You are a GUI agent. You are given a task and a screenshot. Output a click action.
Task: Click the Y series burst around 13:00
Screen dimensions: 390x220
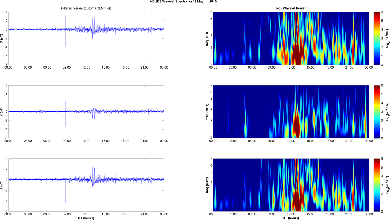tap(94, 112)
